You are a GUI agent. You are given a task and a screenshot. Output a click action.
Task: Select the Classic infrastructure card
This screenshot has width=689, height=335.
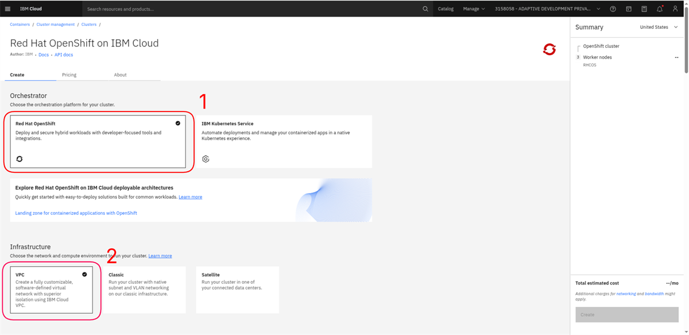click(x=145, y=290)
